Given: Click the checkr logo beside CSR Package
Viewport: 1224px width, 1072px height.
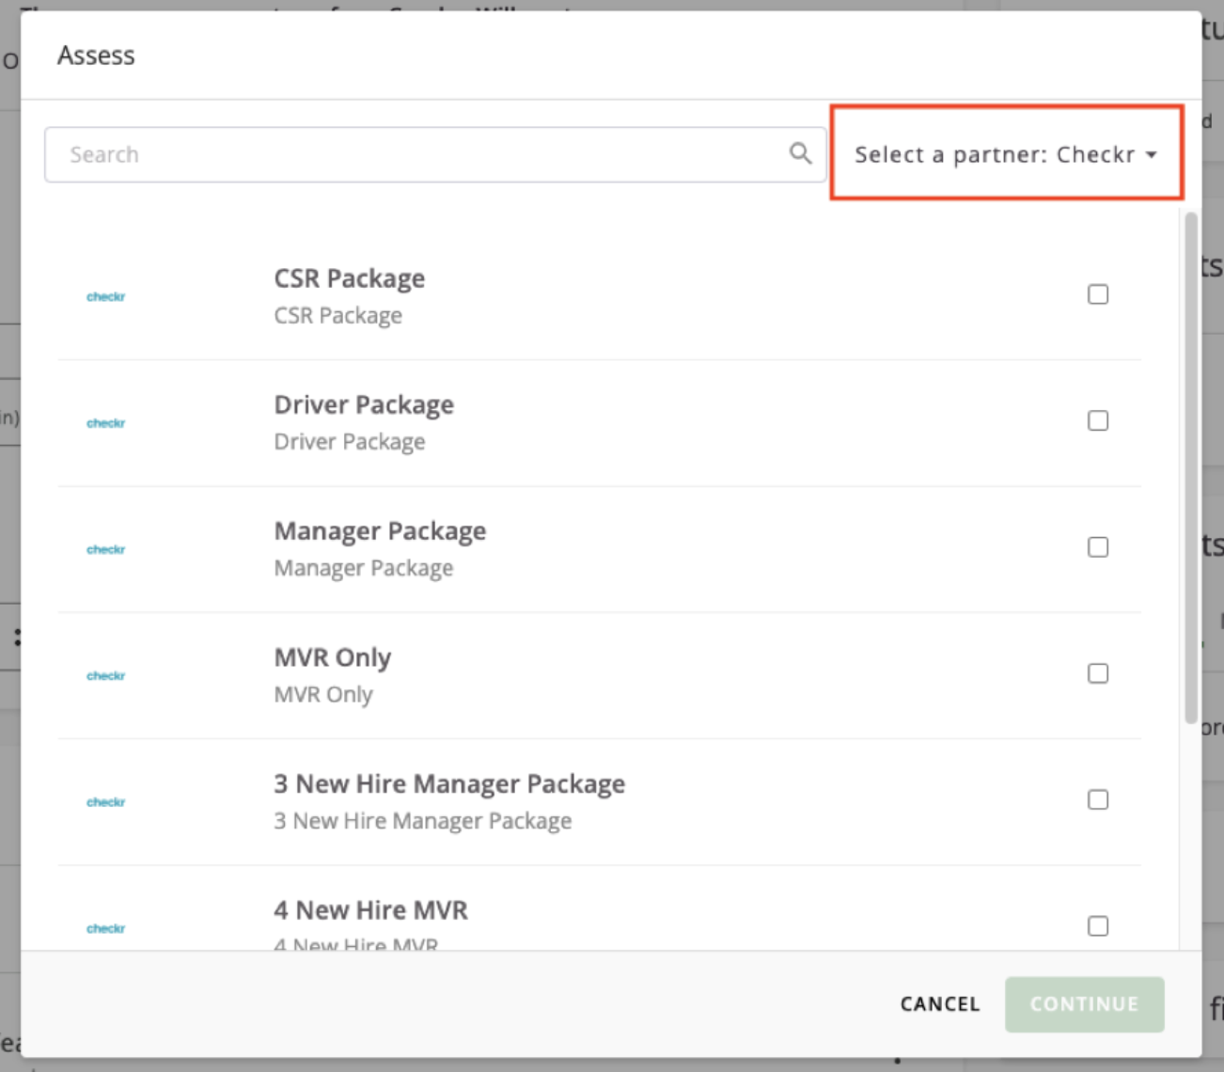Looking at the screenshot, I should pos(105,296).
